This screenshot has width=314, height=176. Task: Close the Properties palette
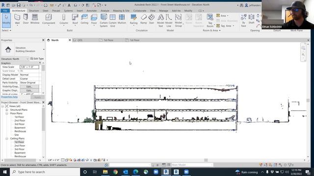(x=43, y=40)
